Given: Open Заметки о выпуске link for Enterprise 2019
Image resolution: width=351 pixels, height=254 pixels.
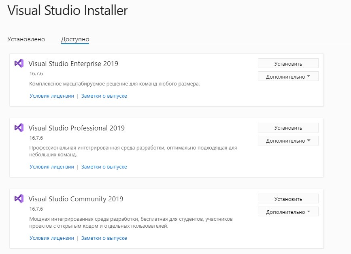Looking at the screenshot, I should pyautogui.click(x=104, y=96).
